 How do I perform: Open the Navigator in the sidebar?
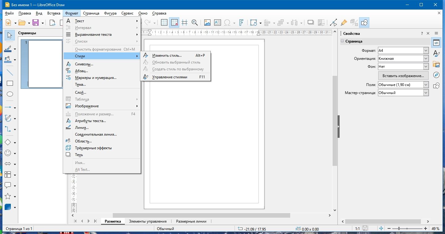tap(436, 74)
